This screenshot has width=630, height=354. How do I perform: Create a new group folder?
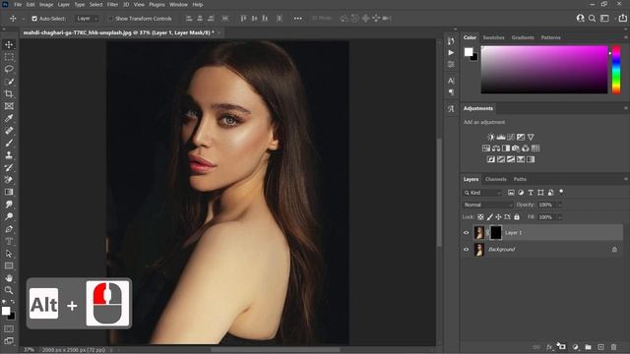589,347
